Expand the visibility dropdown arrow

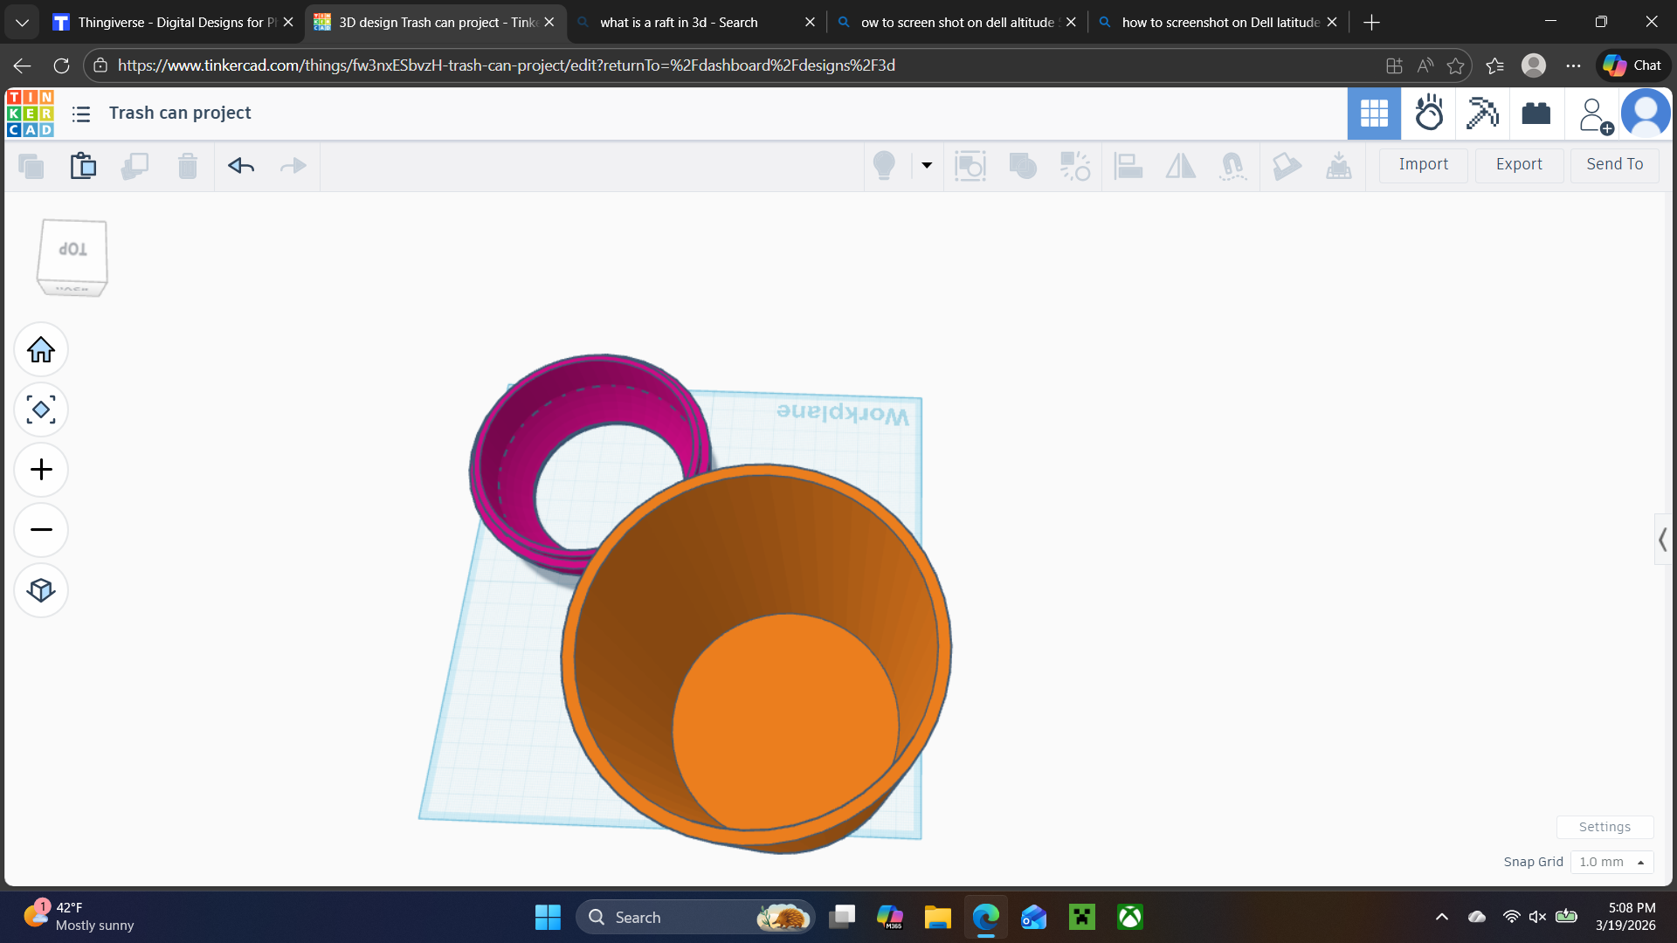tap(927, 165)
